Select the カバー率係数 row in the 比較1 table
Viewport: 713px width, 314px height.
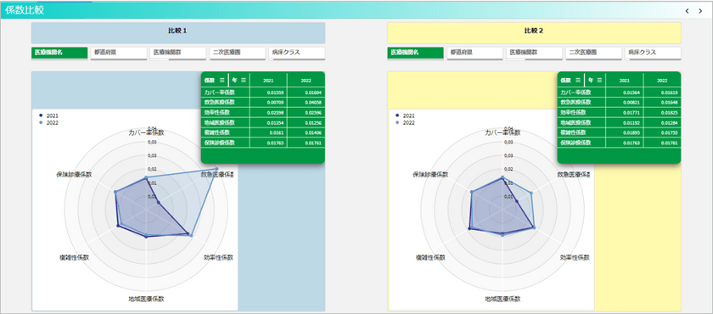[262, 93]
